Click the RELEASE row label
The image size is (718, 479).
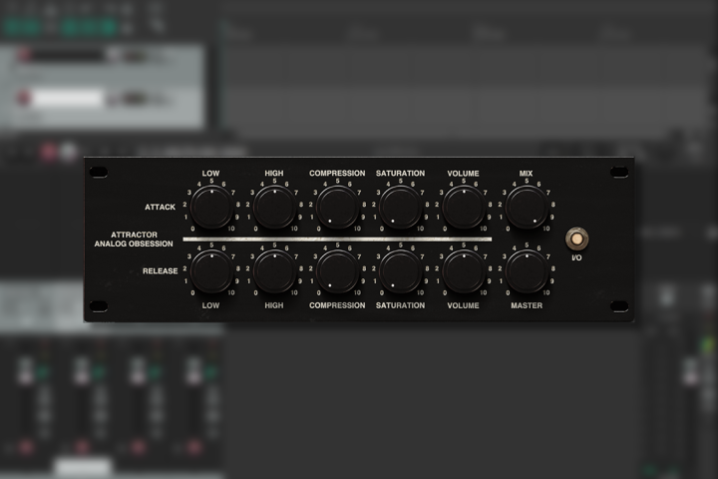[x=160, y=271]
